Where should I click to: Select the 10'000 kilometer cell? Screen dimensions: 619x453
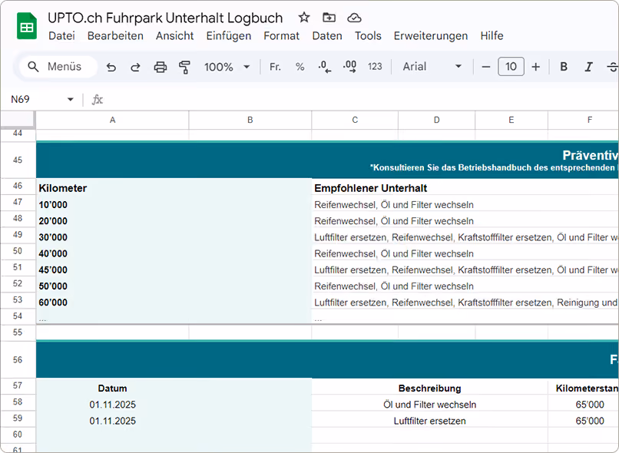174,204
